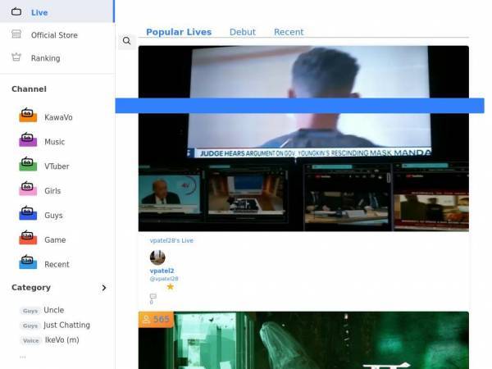Select the Uncle category
The height and width of the screenshot is (369, 492).
53,310
